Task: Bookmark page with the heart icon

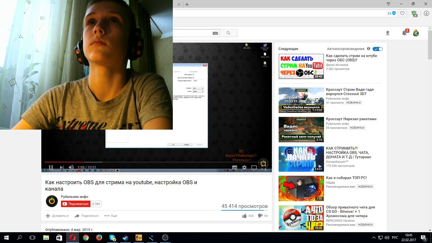Action: (x=402, y=13)
